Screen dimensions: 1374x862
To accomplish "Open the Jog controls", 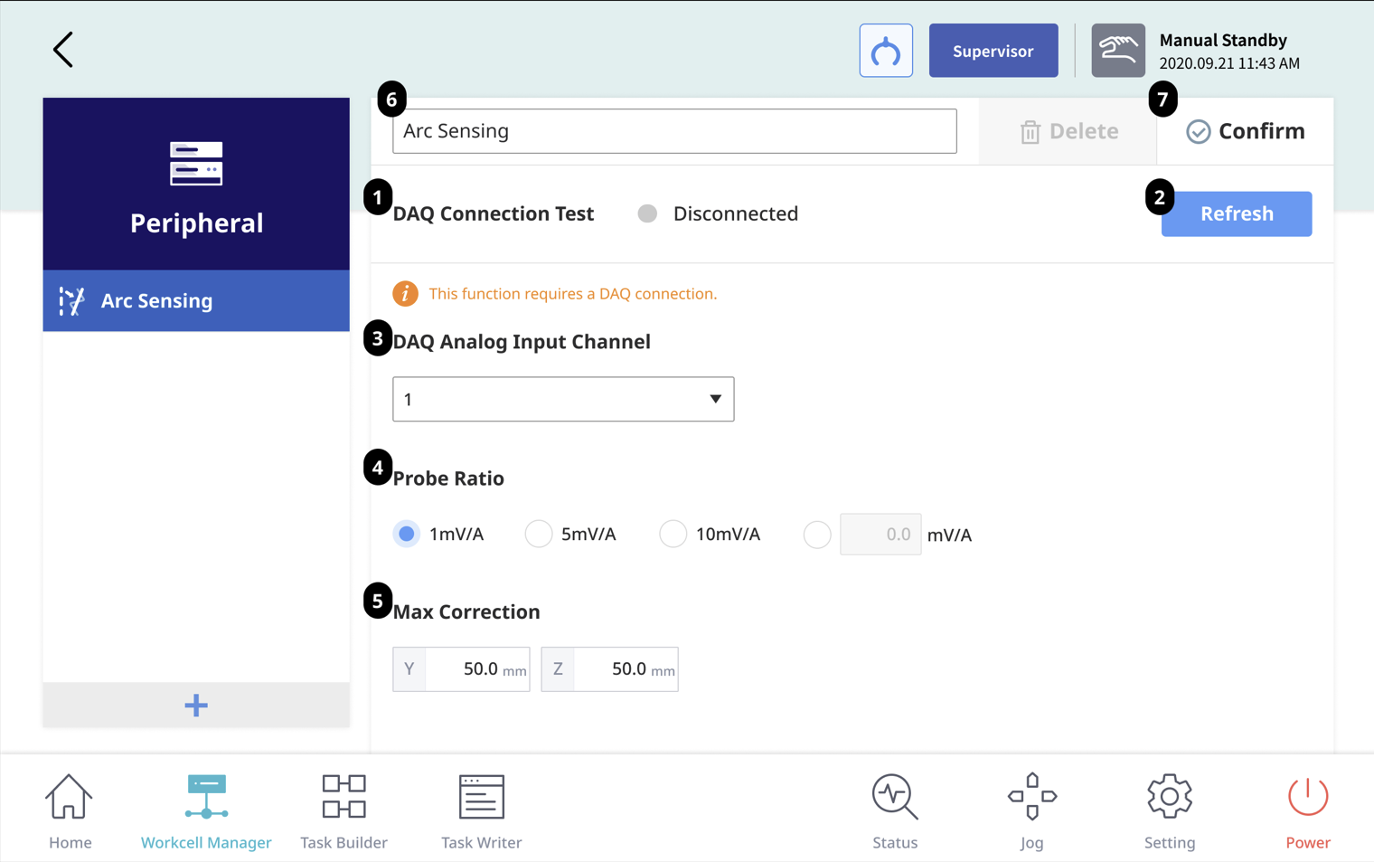I will pos(1031,811).
